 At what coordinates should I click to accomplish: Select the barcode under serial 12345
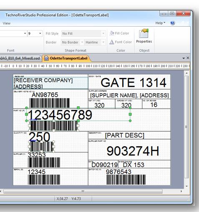click(44, 180)
